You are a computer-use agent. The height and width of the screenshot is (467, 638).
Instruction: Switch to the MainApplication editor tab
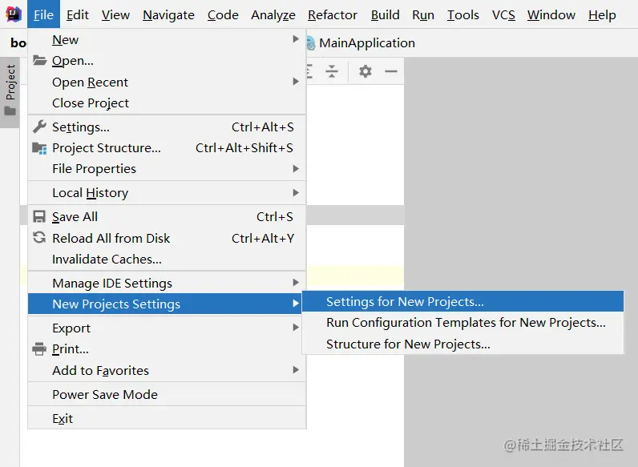point(366,43)
